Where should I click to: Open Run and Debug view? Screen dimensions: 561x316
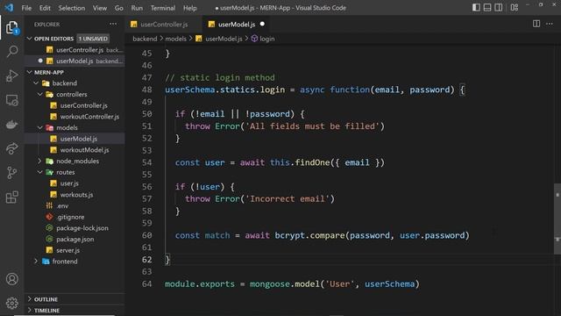(11, 76)
